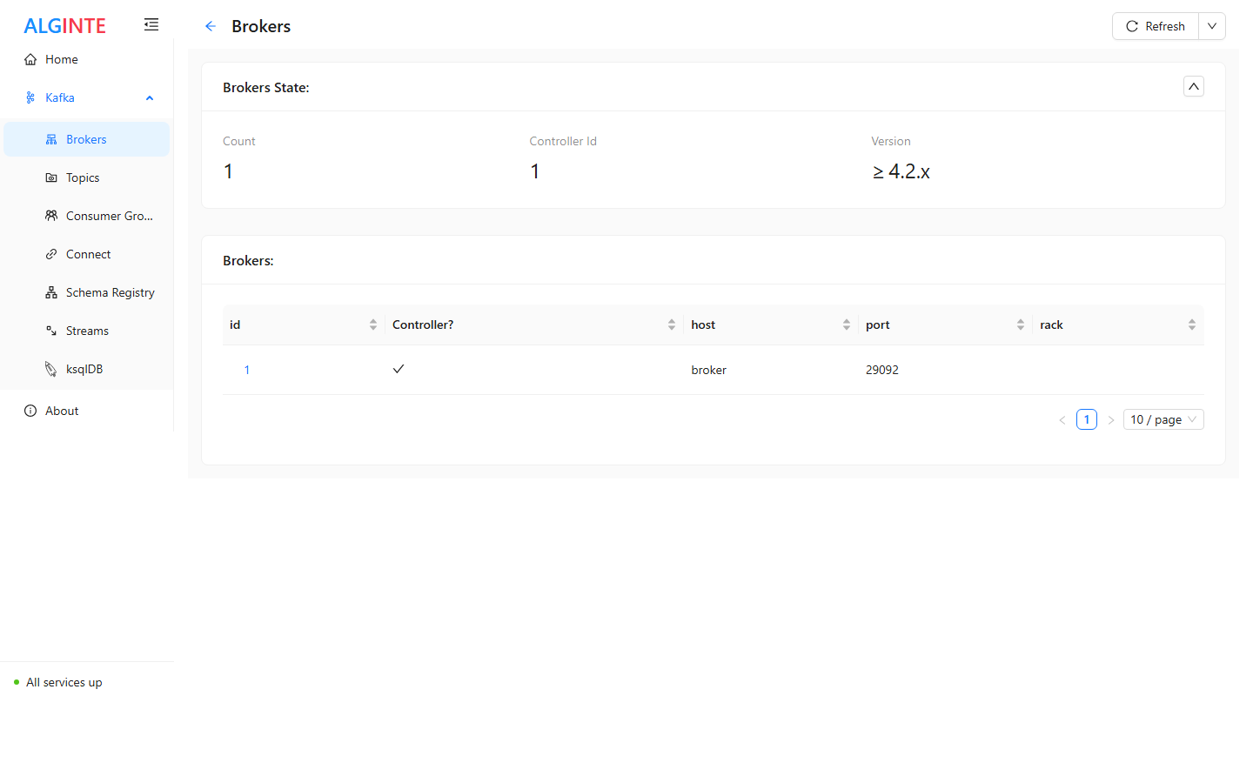The width and height of the screenshot is (1253, 783).
Task: Click the Kafka submenu label
Action: (60, 97)
